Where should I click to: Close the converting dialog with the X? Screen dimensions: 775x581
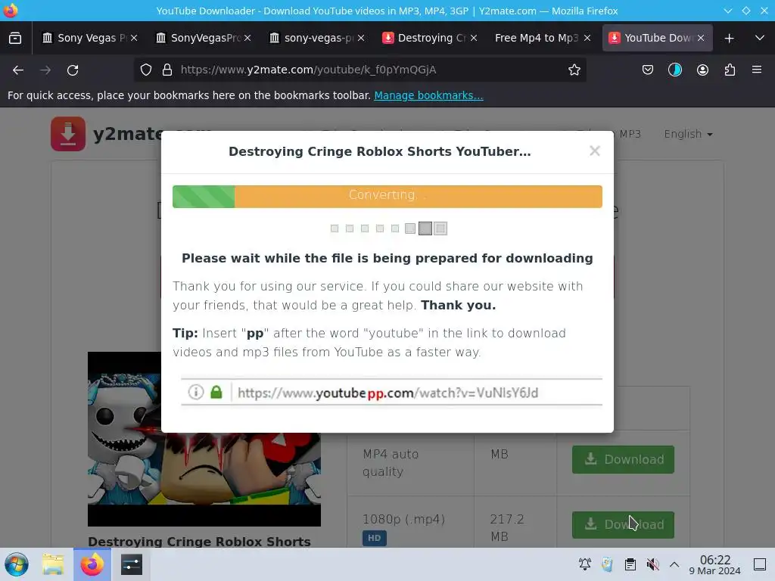pos(595,151)
